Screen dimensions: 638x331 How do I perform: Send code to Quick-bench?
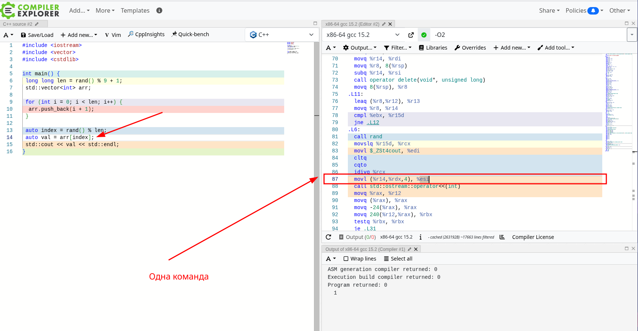pos(190,34)
